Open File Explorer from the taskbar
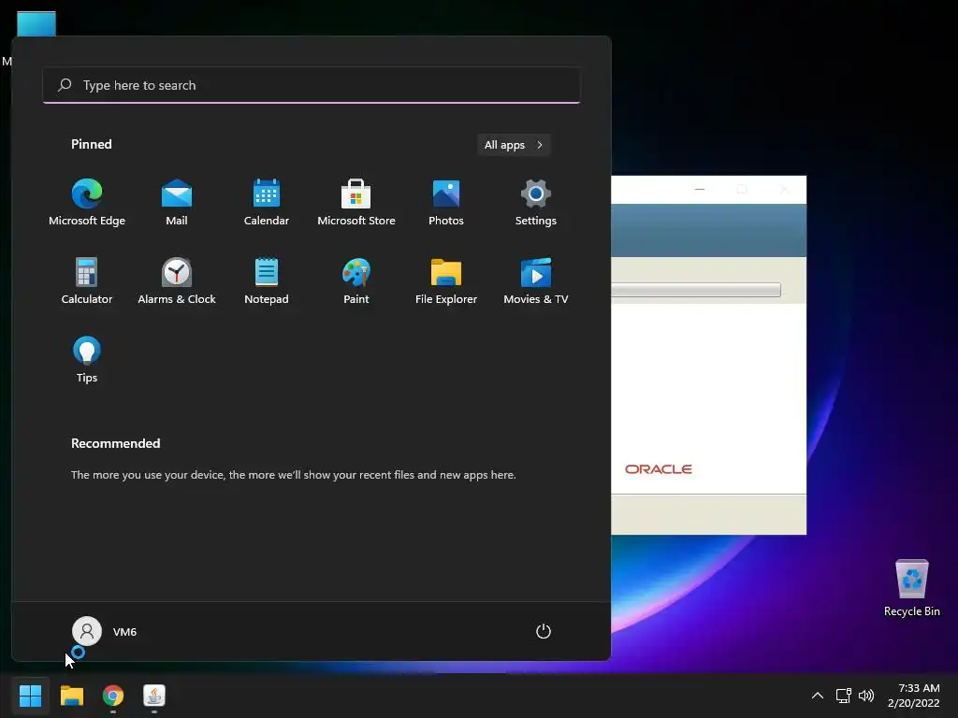Viewport: 958px width, 718px height. click(72, 696)
